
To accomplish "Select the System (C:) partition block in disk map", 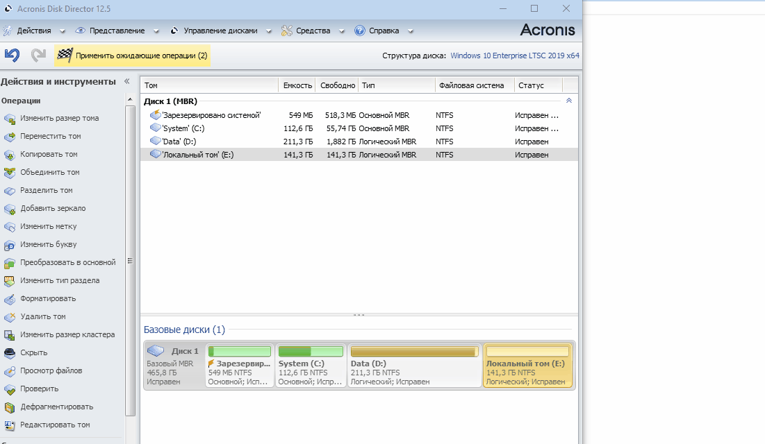I will (311, 365).
